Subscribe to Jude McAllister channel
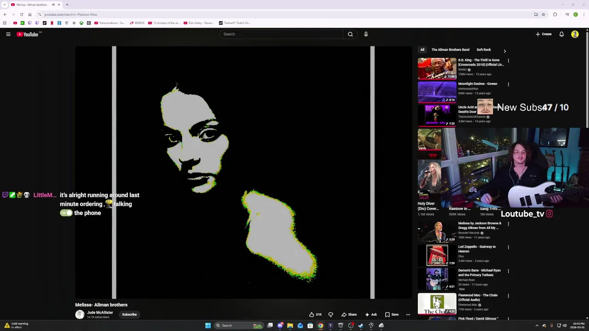This screenshot has width=589, height=331. coord(129,314)
